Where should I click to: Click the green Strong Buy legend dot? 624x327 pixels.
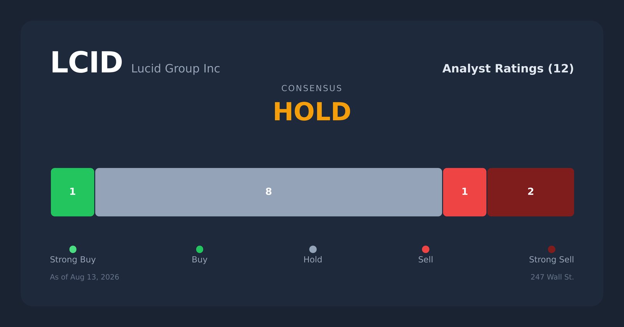(73, 249)
